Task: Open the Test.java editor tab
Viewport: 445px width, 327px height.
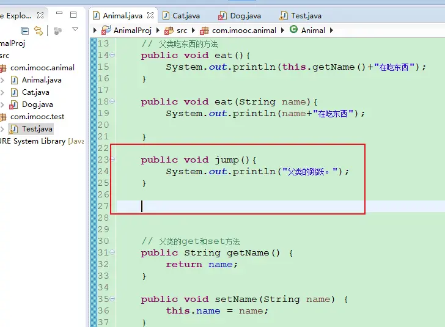Action: tap(306, 16)
